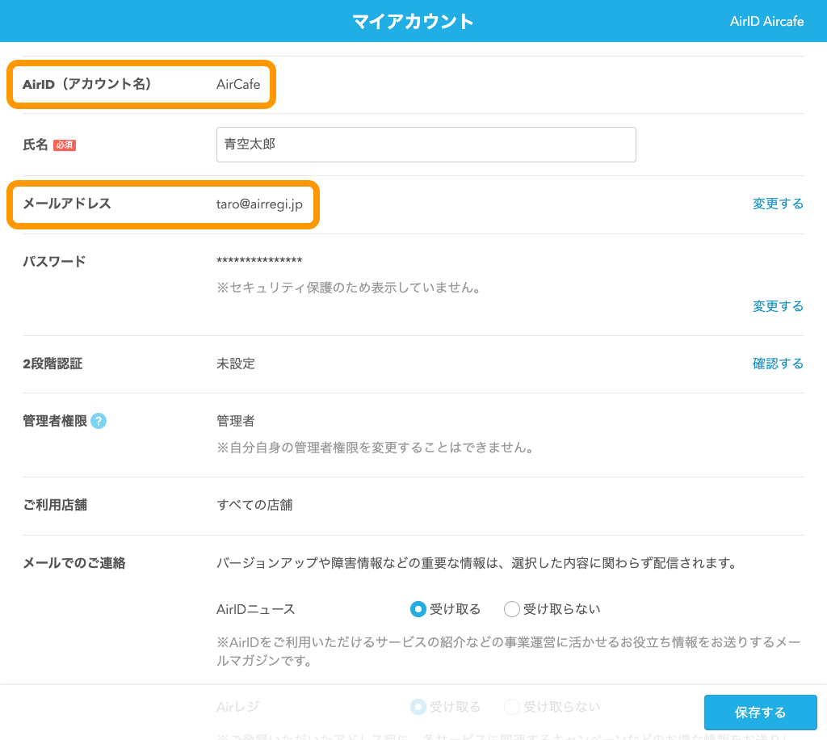Viewport: 827px width, 740px height.
Task: Click the メールでのご連絡 section label
Action: click(x=74, y=563)
